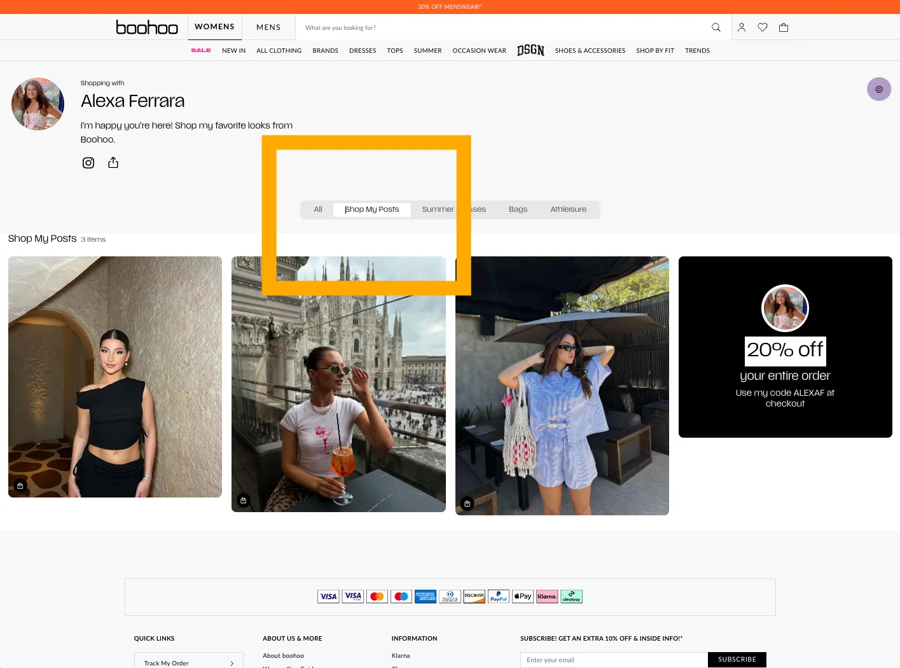900x668 pixels.
Task: Open the SUMMER navigation menu
Action: [427, 50]
